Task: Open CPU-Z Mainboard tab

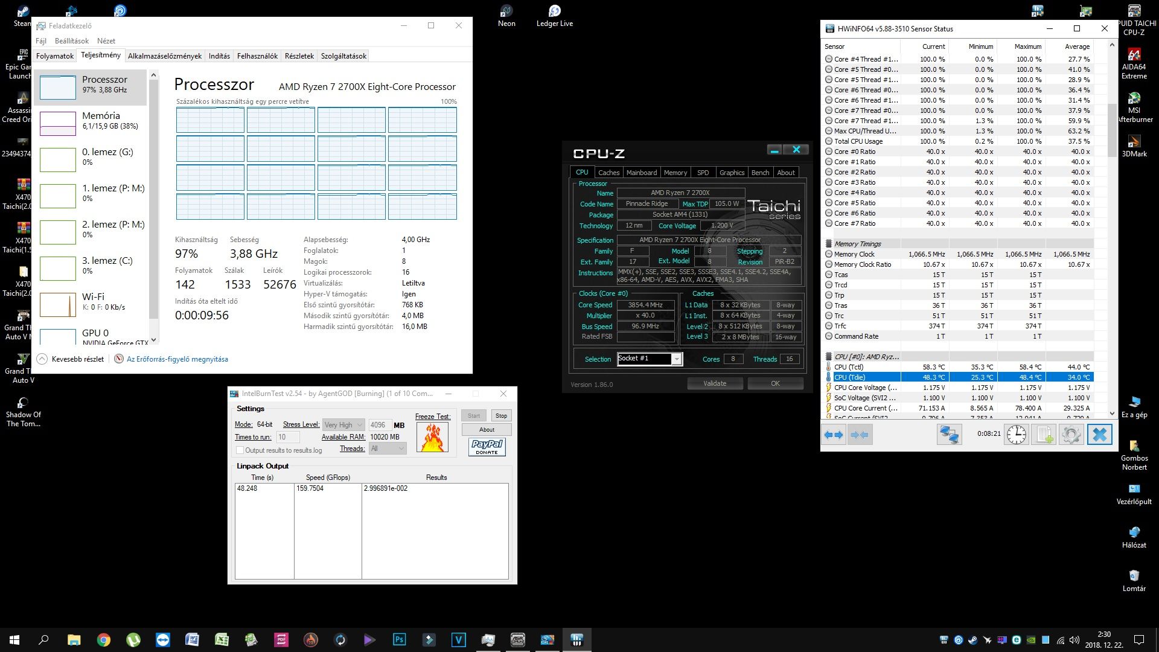Action: [642, 173]
